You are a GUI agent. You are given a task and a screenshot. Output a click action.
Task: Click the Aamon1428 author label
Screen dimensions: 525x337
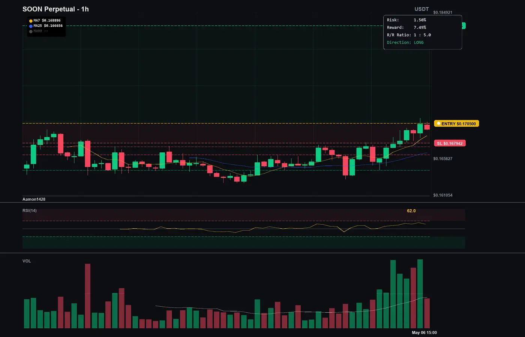tap(34, 199)
